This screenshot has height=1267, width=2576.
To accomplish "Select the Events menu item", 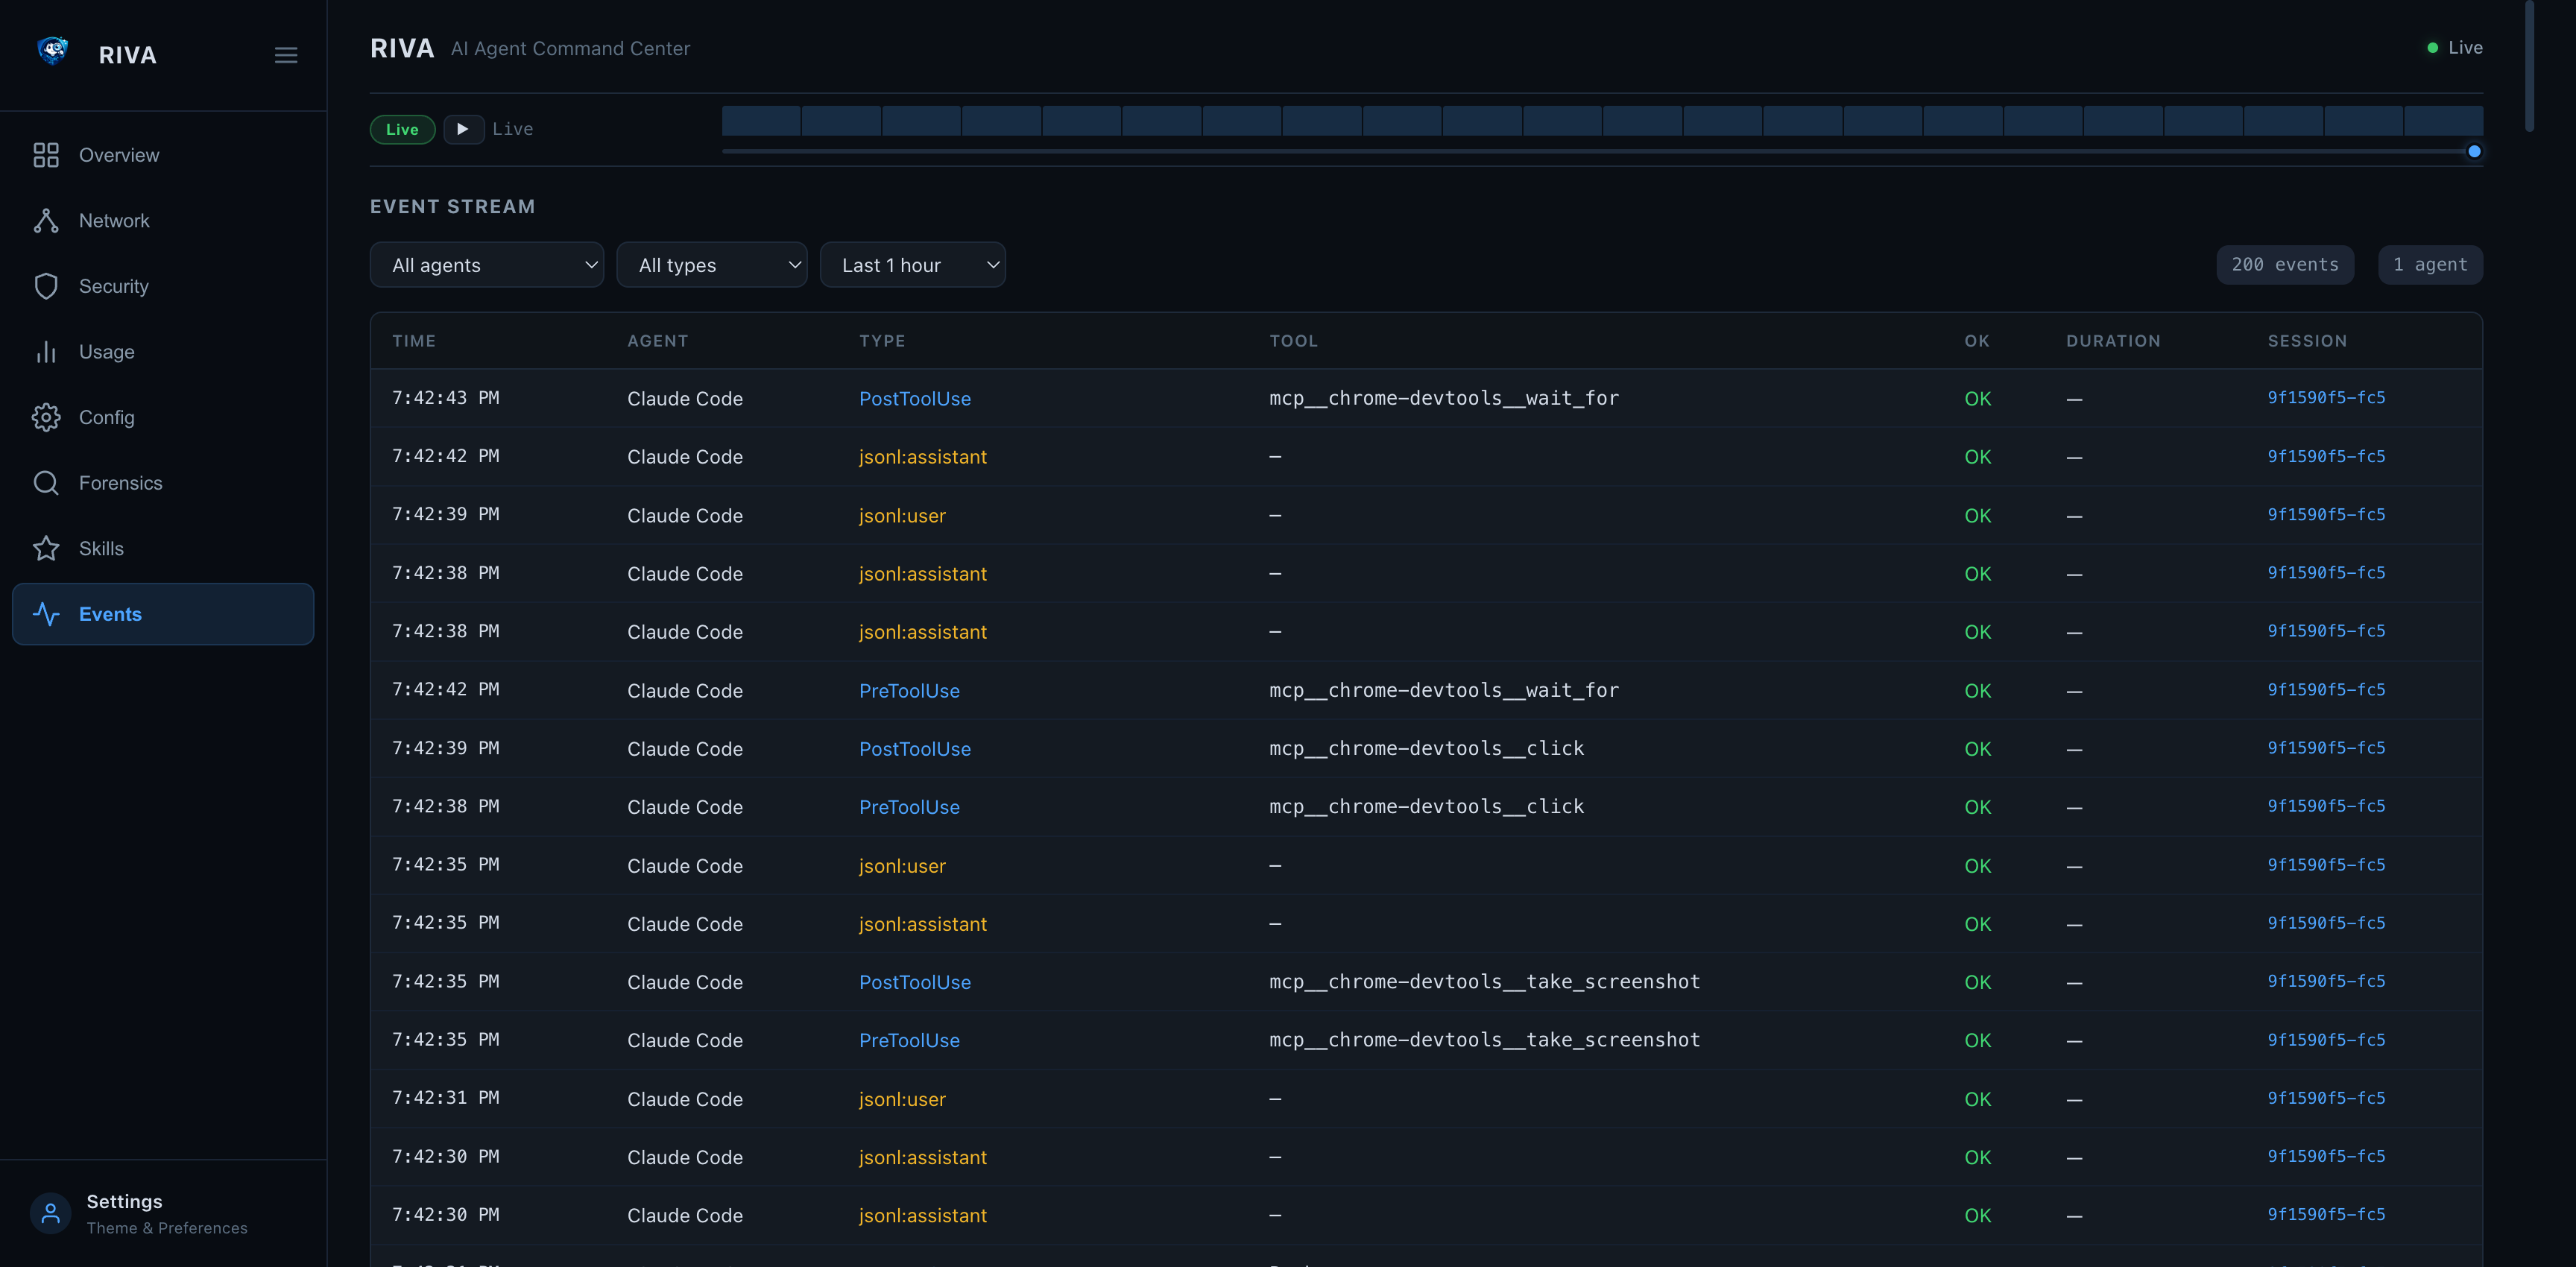I will (163, 614).
